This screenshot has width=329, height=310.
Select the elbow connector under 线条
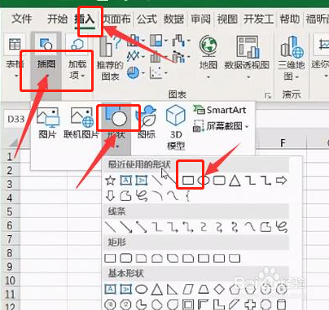click(156, 227)
